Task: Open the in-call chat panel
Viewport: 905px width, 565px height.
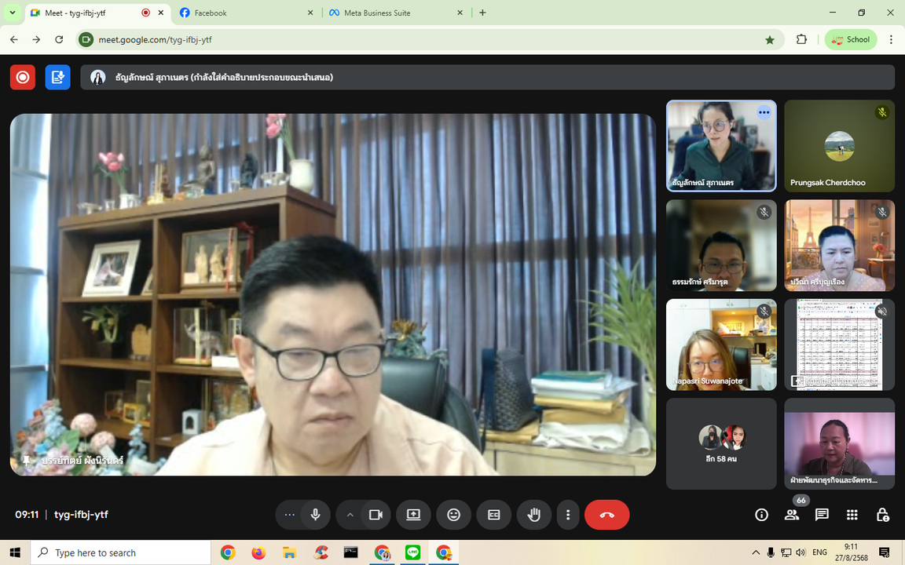Action: pos(822,515)
